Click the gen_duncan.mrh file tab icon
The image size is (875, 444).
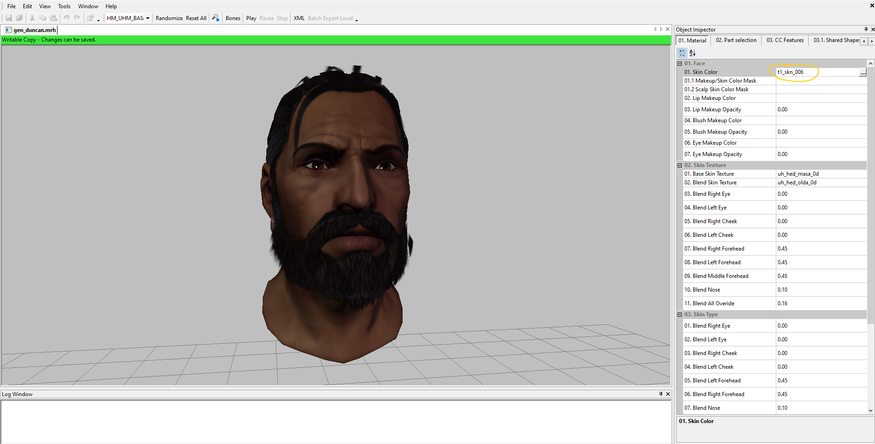pos(8,30)
